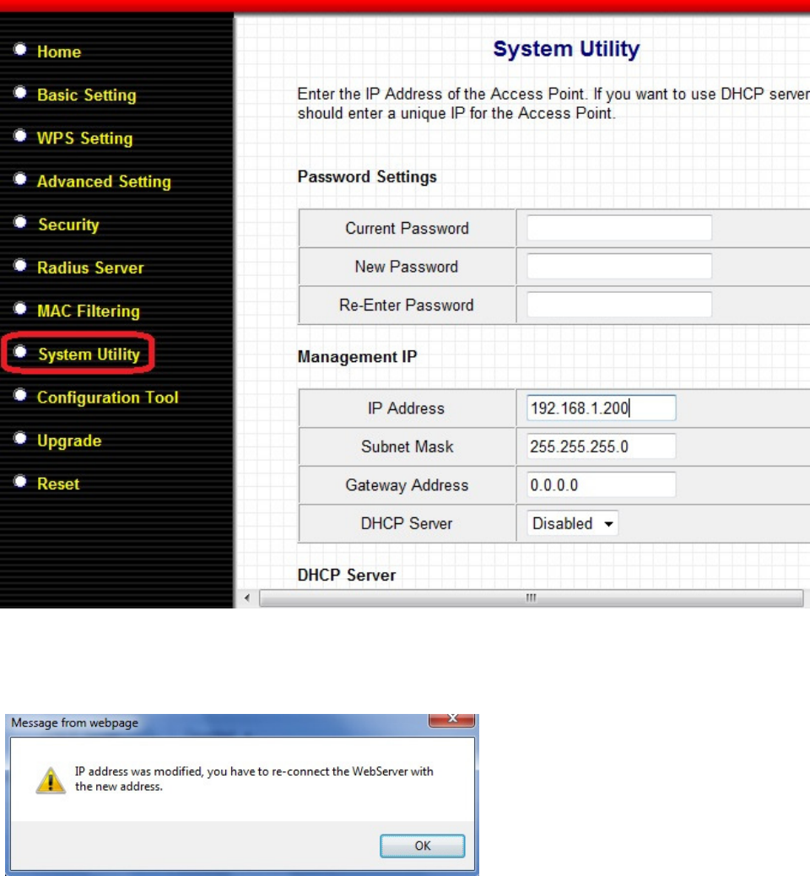Click the bullet icon beside System Utility

(20, 352)
